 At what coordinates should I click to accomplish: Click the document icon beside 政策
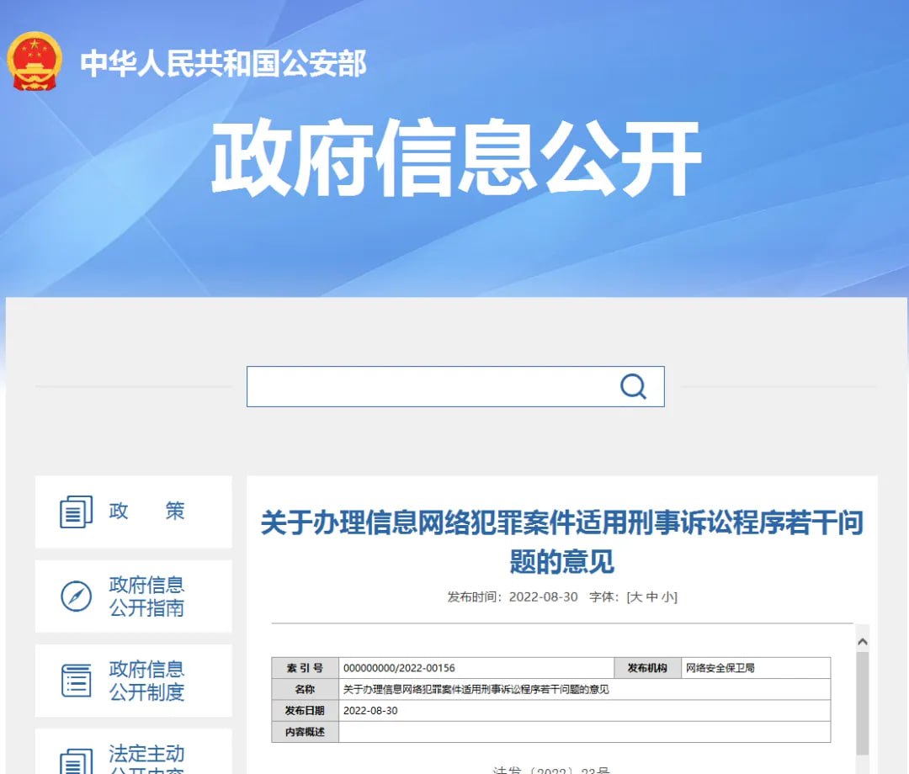tap(76, 512)
